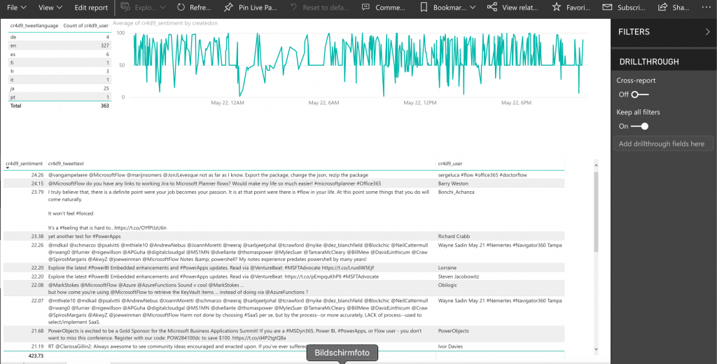This screenshot has height=364, width=717.
Task: Click the sentiment value 21.68
Action: pos(38,330)
